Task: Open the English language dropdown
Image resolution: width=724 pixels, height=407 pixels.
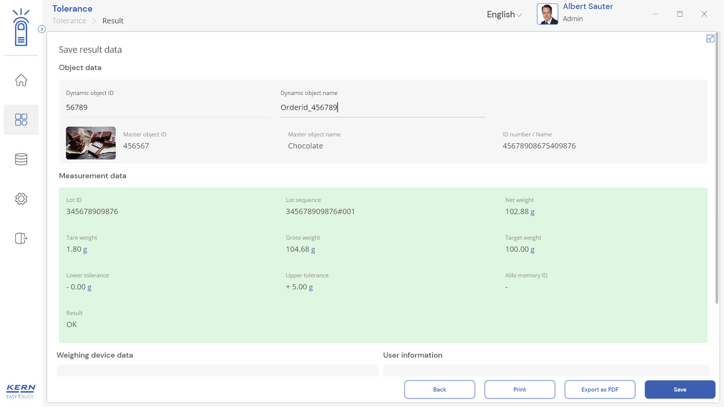Action: pyautogui.click(x=504, y=15)
